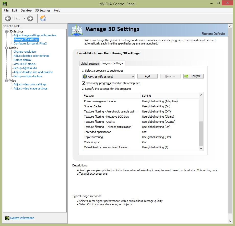Open Set up multiple displays
The image size is (235, 226).
coord(28,76)
